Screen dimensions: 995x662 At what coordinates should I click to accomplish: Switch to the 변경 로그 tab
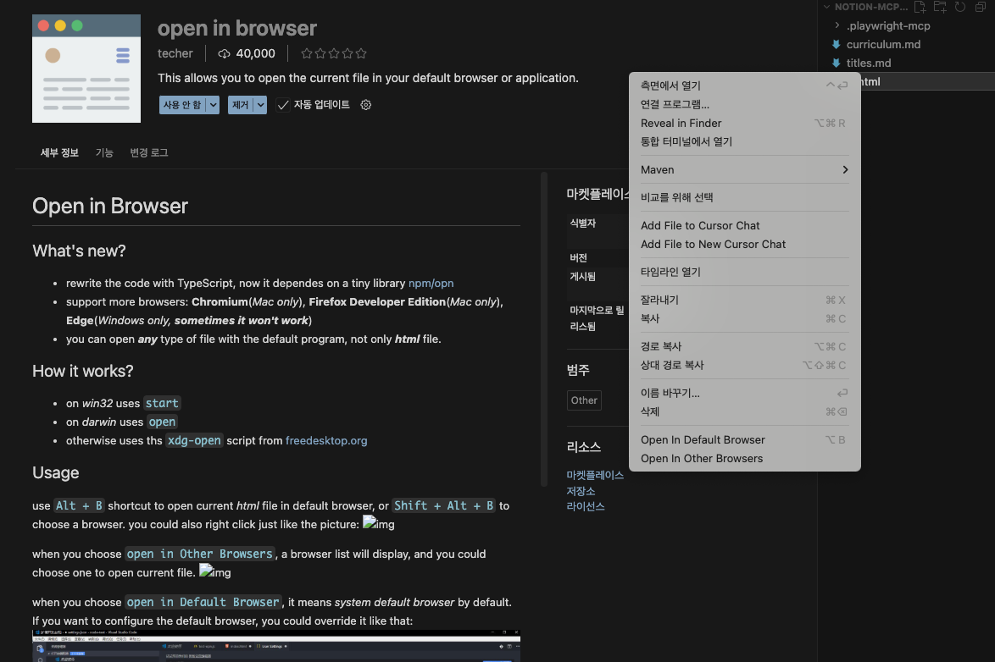click(x=149, y=153)
